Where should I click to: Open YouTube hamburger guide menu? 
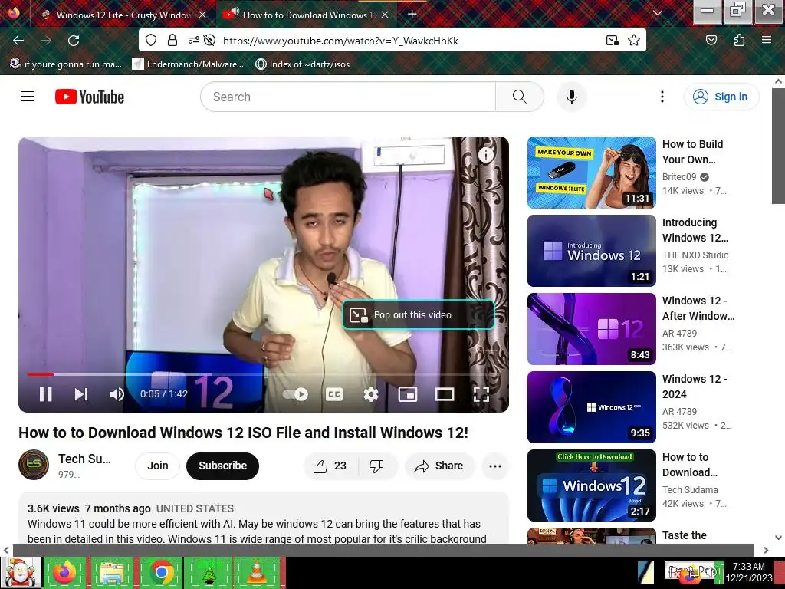tap(28, 97)
